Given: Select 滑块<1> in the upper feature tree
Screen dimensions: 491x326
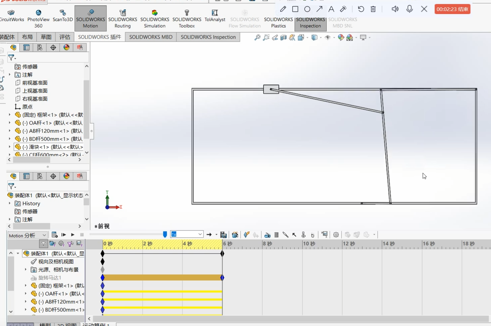Looking at the screenshot, I should (48, 147).
